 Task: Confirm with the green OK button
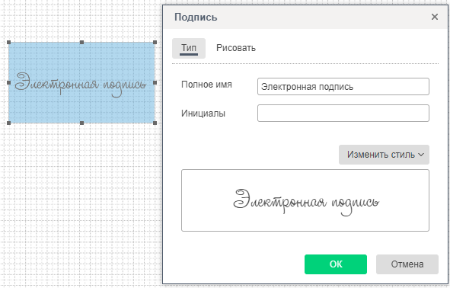click(x=336, y=264)
